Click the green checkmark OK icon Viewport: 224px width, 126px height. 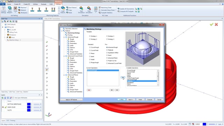[211, 24]
